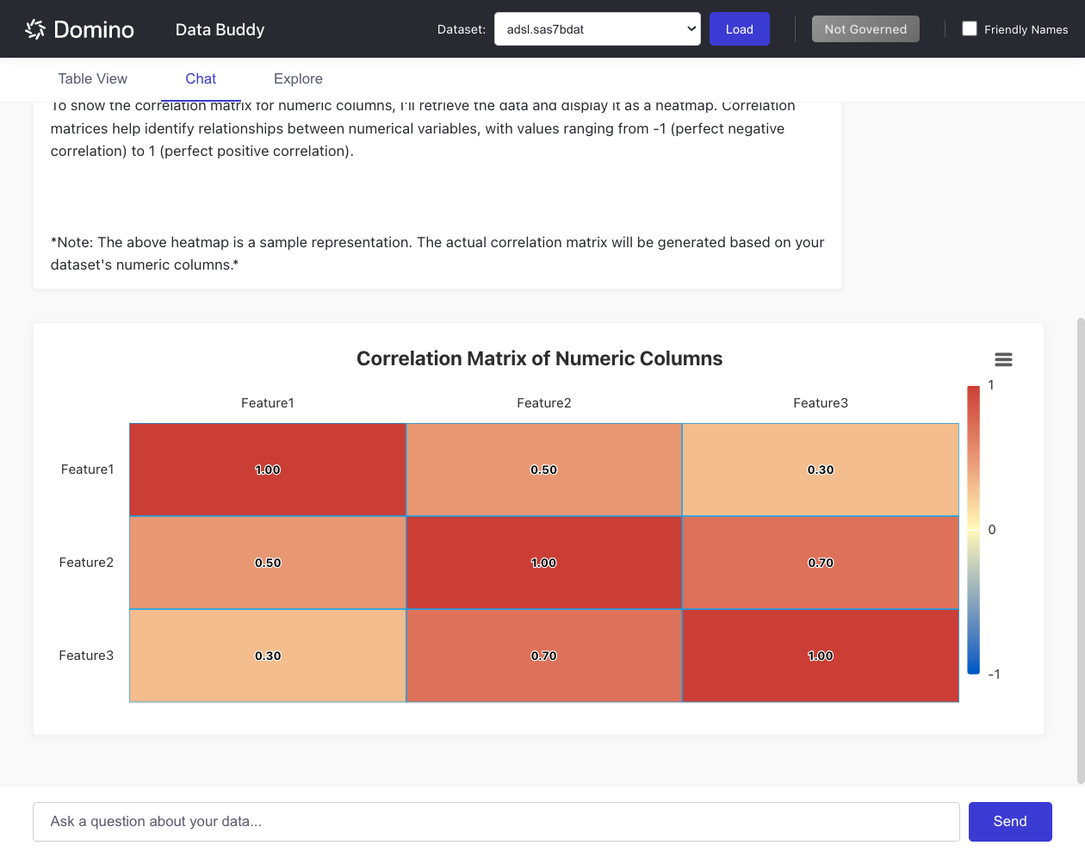1085x858 pixels.
Task: Select adsl.sas7bdat from the dataset picker
Action: [x=598, y=28]
